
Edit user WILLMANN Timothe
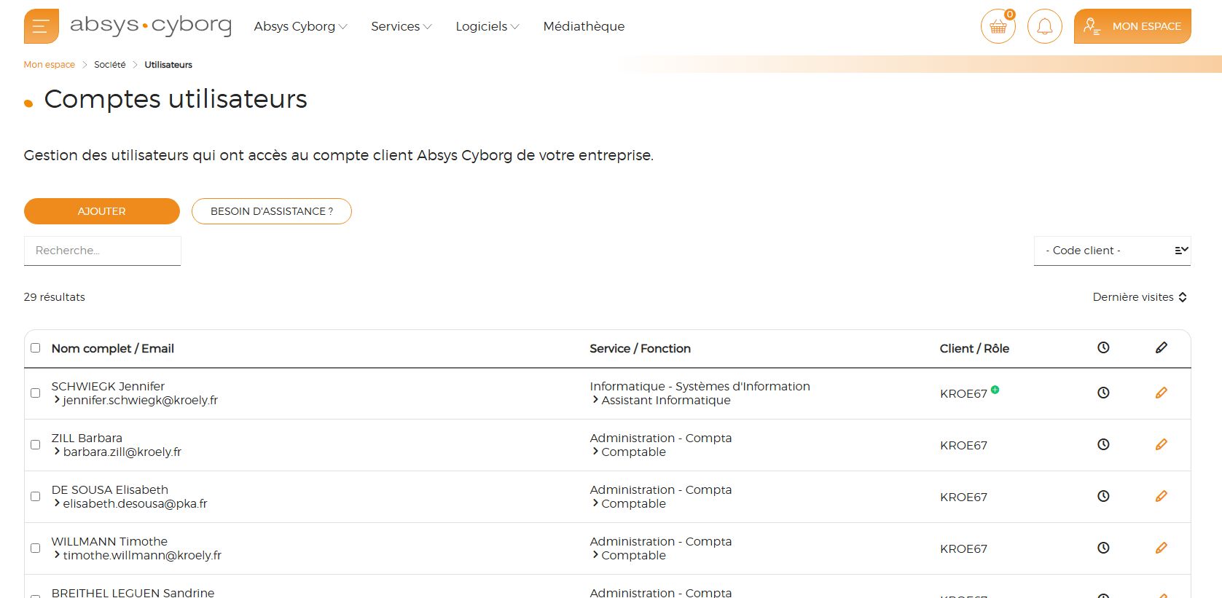1162,548
